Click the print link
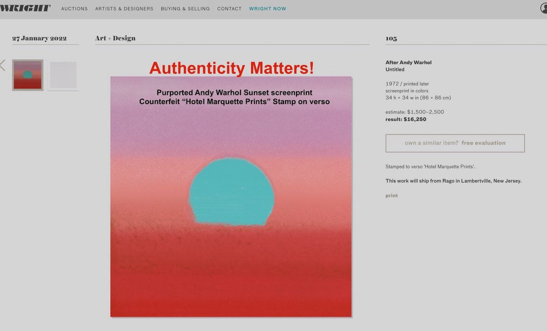547x331 pixels. point(392,195)
